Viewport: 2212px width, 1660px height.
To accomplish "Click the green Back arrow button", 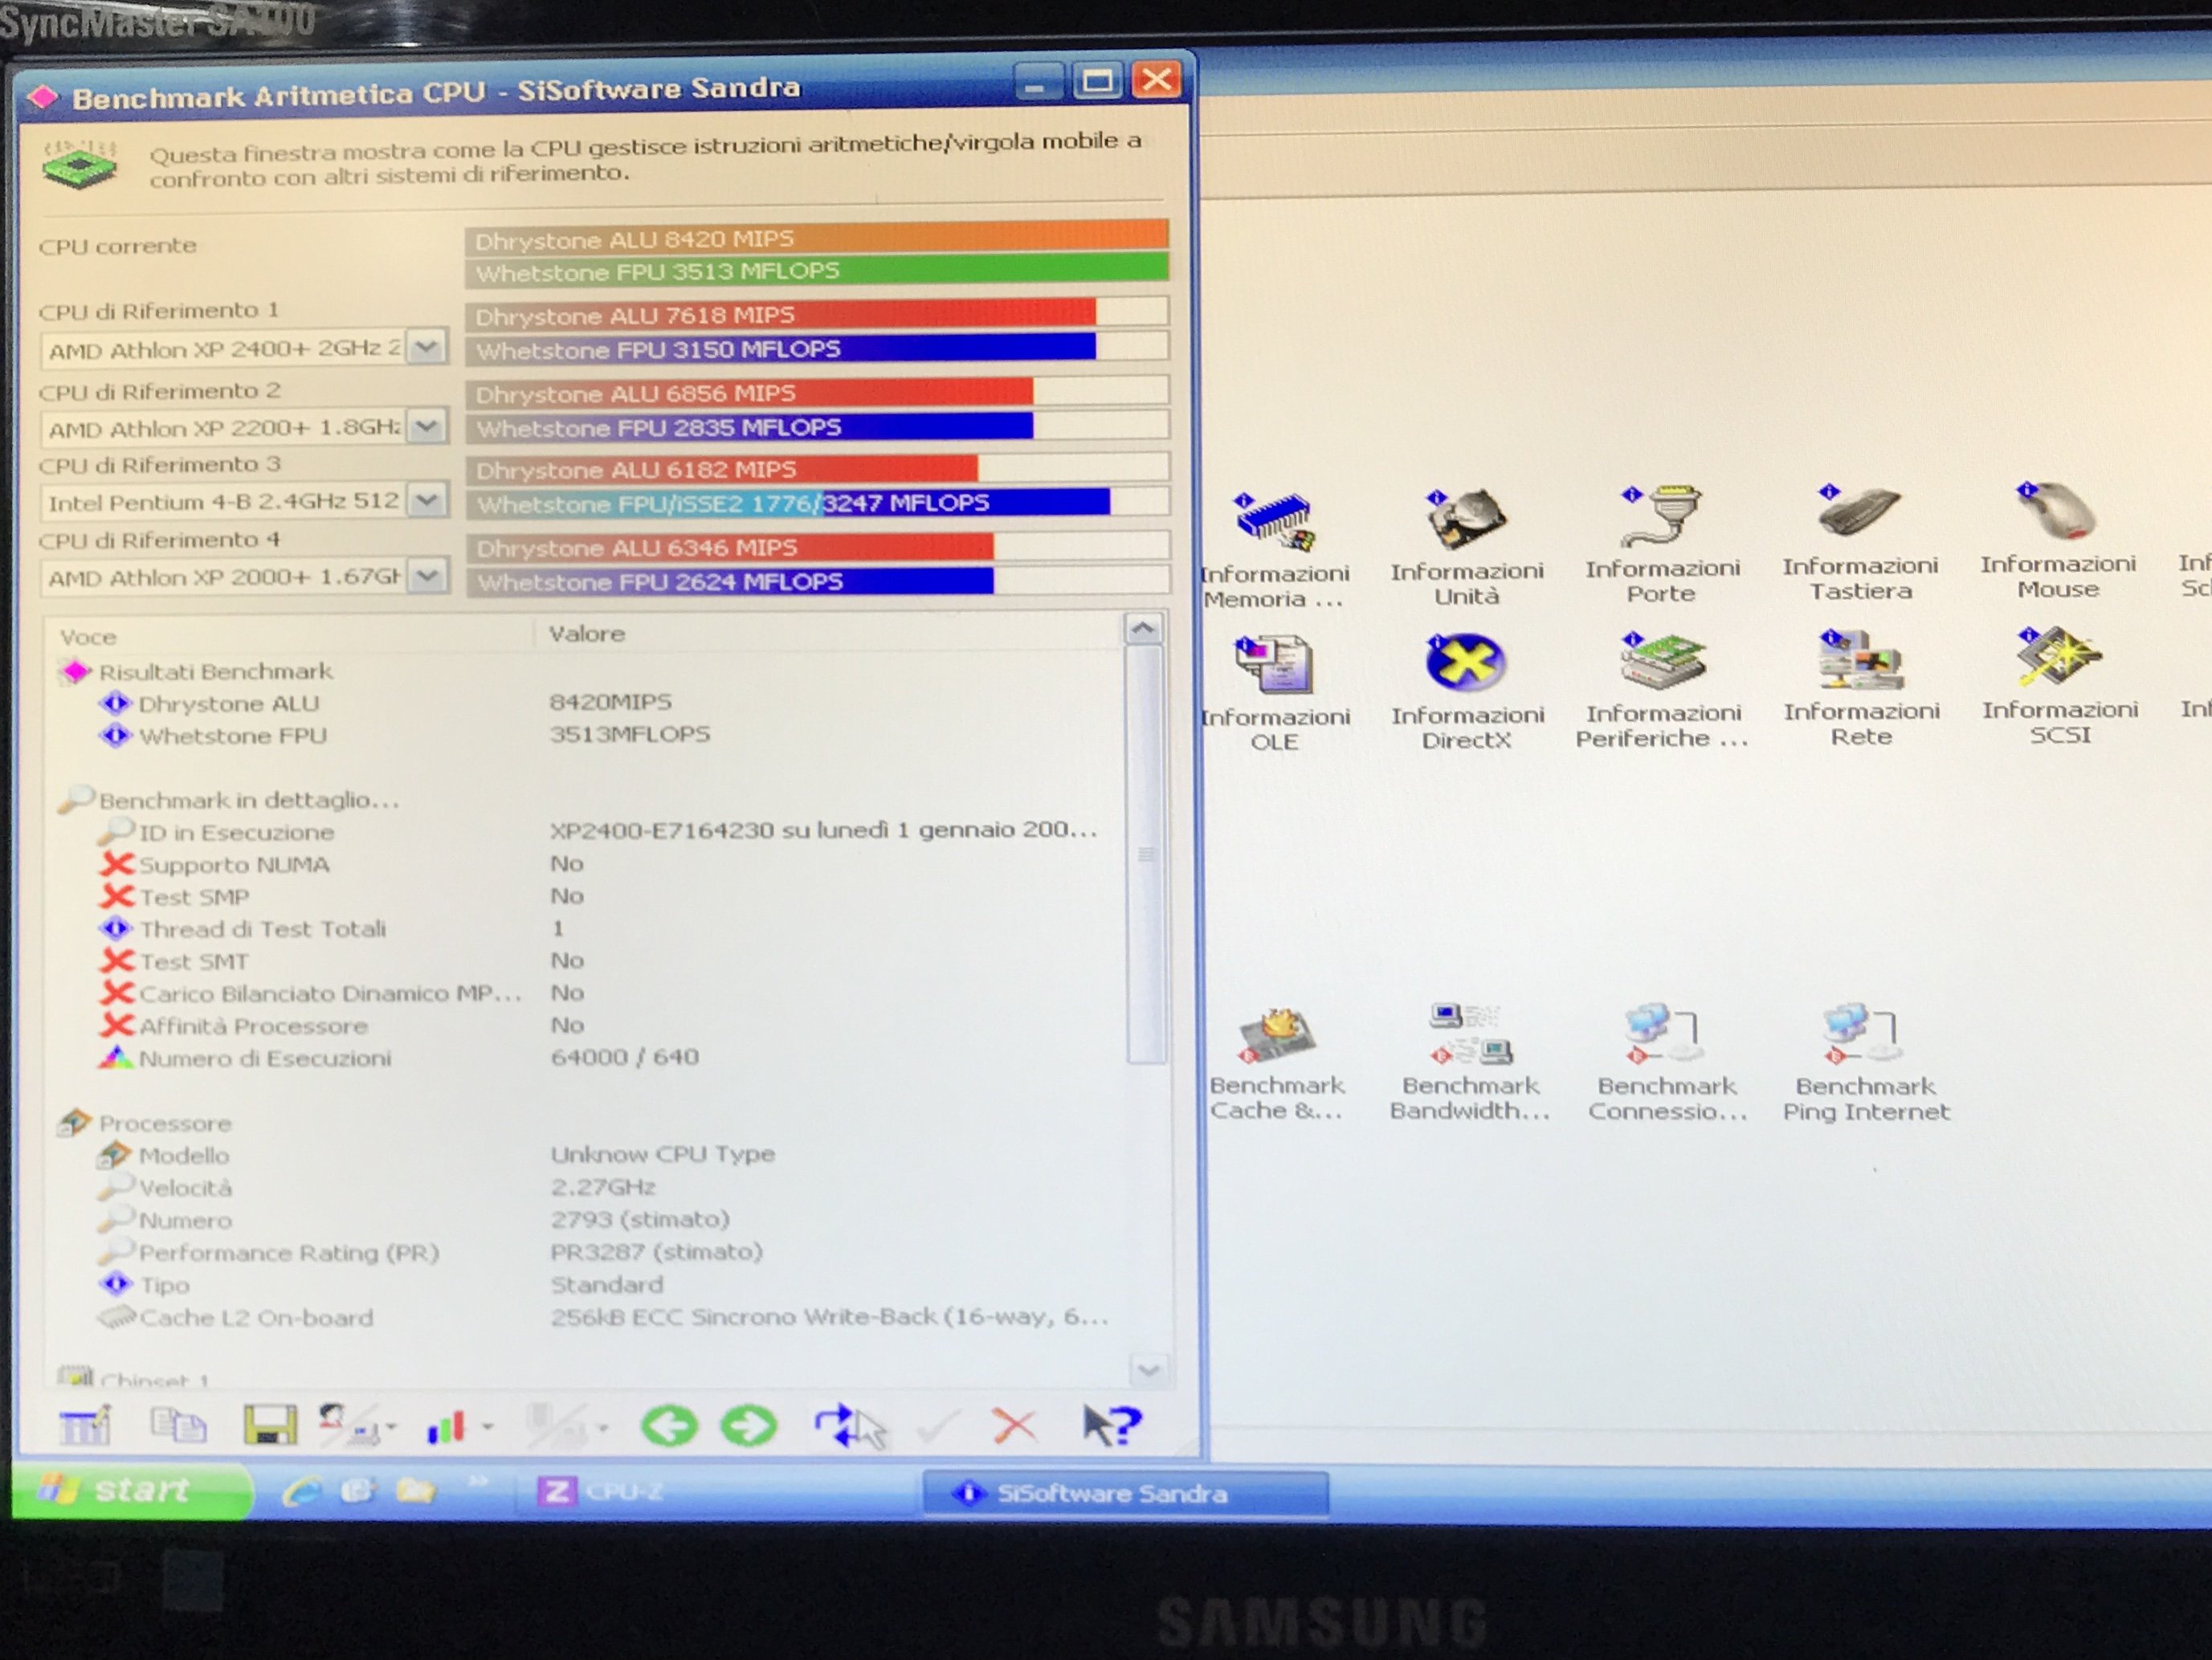I will coord(669,1426).
